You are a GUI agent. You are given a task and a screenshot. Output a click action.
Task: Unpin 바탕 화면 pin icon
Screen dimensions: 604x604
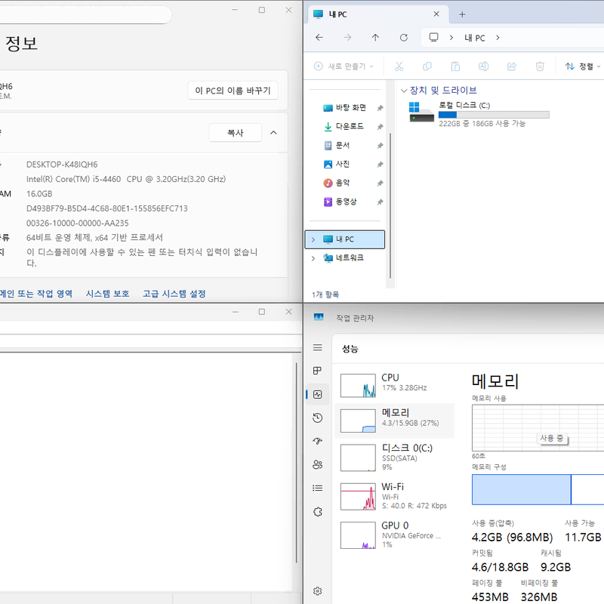coord(380,108)
